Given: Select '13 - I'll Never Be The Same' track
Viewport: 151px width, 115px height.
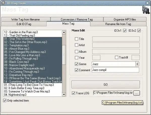Looking at the screenshot, I should (33, 78).
